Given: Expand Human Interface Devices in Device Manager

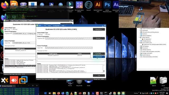Looking at the screenshot, I should coord(139,29).
